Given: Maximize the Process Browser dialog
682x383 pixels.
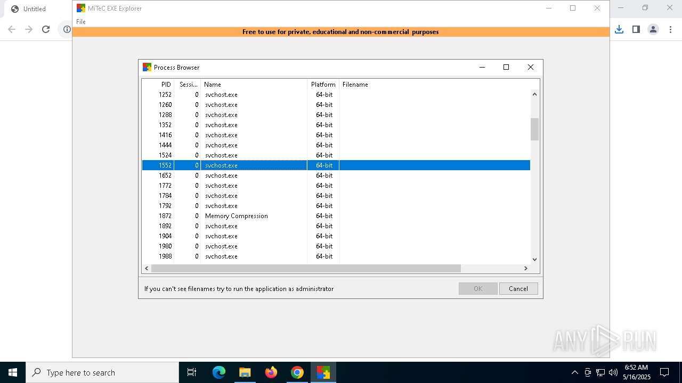Looking at the screenshot, I should 506,67.
